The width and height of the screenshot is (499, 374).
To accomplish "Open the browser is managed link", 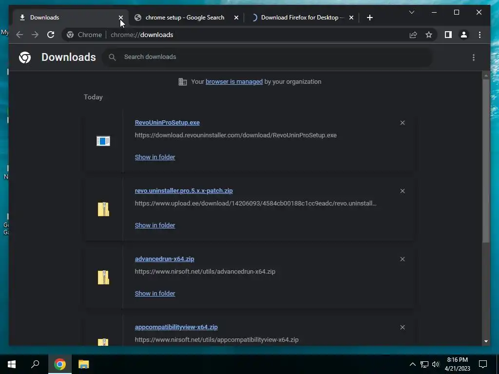I will pyautogui.click(x=234, y=82).
